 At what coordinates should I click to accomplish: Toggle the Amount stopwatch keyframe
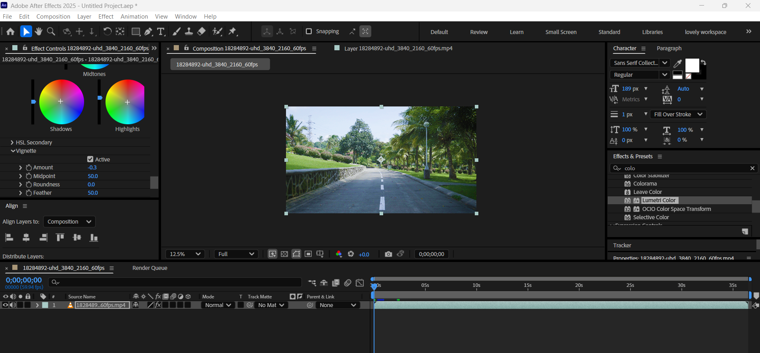(29, 167)
